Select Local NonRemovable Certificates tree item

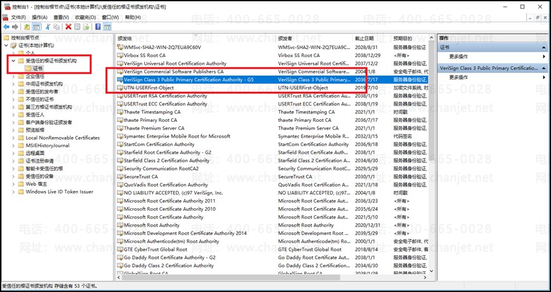tap(63, 138)
